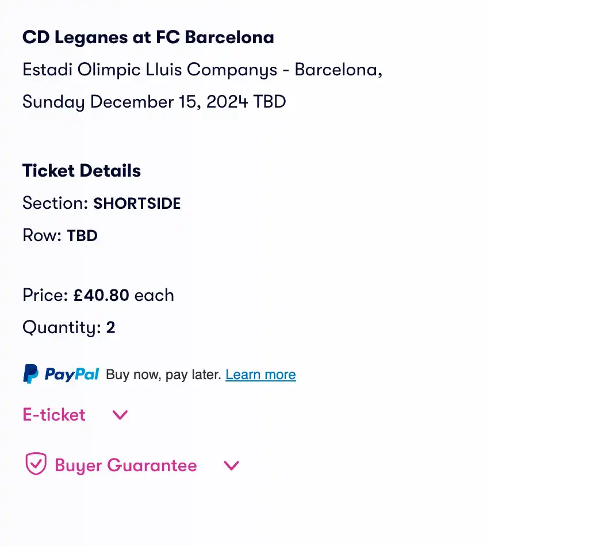Open the Learn more link
Viewport: 602px width, 546px height.
[x=260, y=374]
